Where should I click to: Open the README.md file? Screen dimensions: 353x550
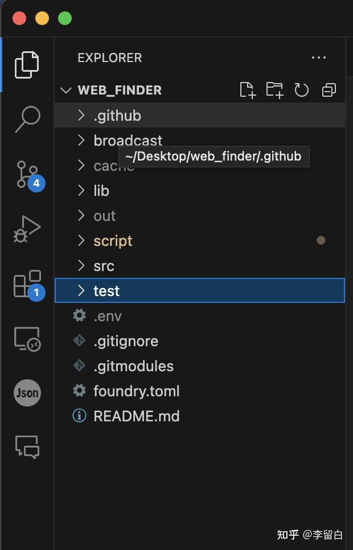[136, 416]
